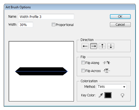
Task: Check the Flip Along option
Action: tap(83, 63)
